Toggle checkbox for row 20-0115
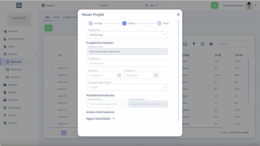 pyautogui.click(x=51, y=68)
